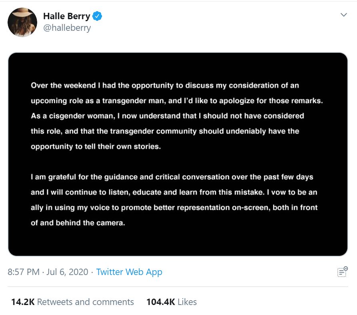Click the Likes label
This screenshot has height=315, width=357.
pos(187,302)
